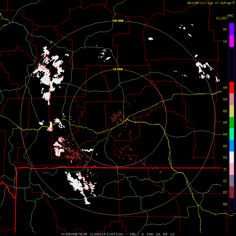This screenshot has width=236, height=236.
Task: Click the GC gray legend swatch
Action: coord(232,181)
